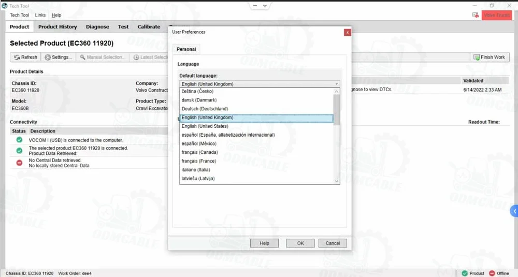518x277 pixels.
Task: Click the red Offline status icon
Action: pos(492,273)
